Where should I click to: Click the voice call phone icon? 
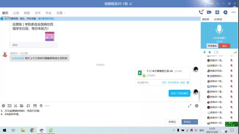(201, 12)
